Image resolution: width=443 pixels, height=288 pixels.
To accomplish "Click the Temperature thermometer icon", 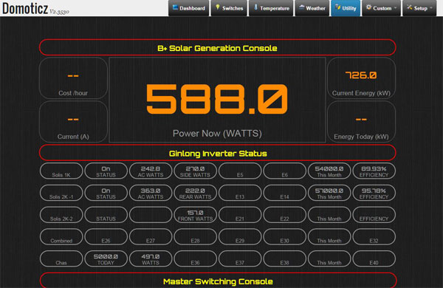I will (255, 7).
